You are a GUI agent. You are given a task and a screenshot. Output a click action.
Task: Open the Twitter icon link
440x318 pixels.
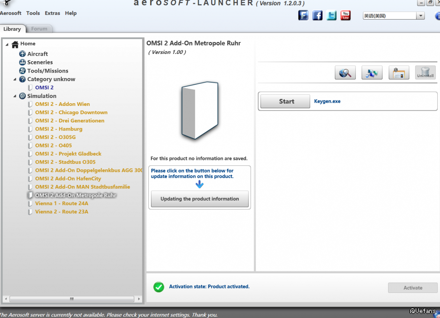[x=331, y=15]
